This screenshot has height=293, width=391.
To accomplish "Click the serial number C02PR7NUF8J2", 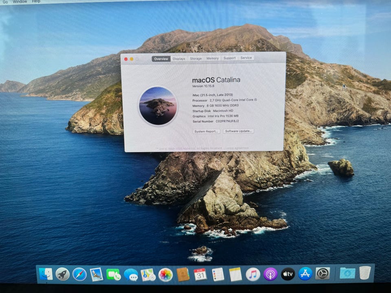I will (227, 121).
